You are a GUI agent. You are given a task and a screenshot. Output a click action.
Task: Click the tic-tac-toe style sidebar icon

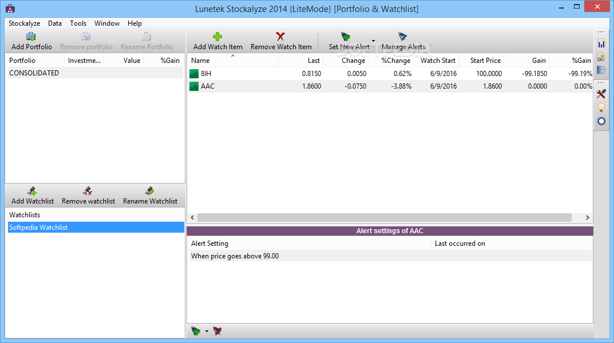click(x=601, y=57)
